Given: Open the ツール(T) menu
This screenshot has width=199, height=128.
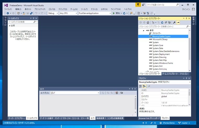Looking at the screenshot, I should point(84,9).
